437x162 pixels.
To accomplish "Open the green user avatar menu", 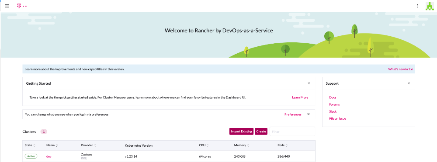I will [430, 6].
